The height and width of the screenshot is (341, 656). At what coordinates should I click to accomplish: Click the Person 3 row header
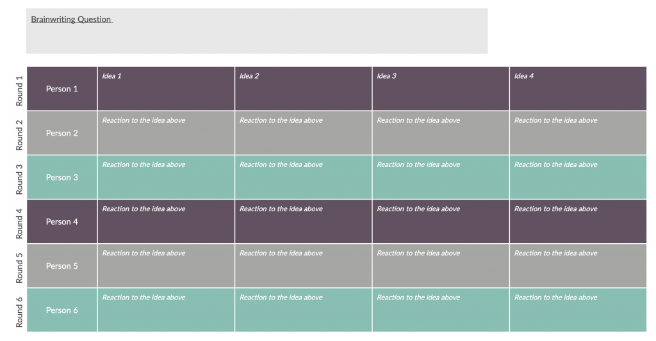(x=62, y=177)
